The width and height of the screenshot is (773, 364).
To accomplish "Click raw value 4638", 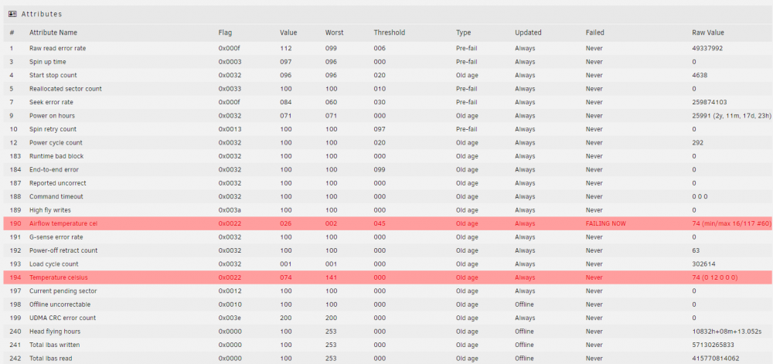I will (x=700, y=76).
